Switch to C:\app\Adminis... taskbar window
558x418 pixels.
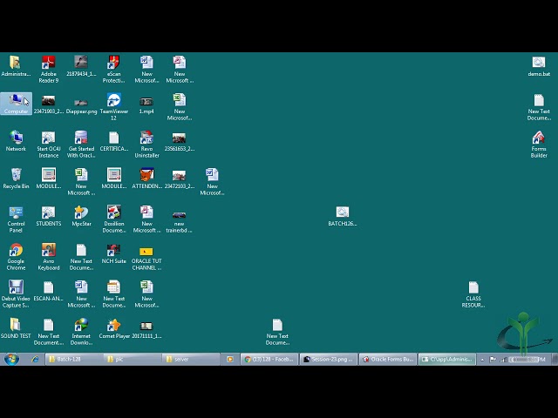[446, 359]
